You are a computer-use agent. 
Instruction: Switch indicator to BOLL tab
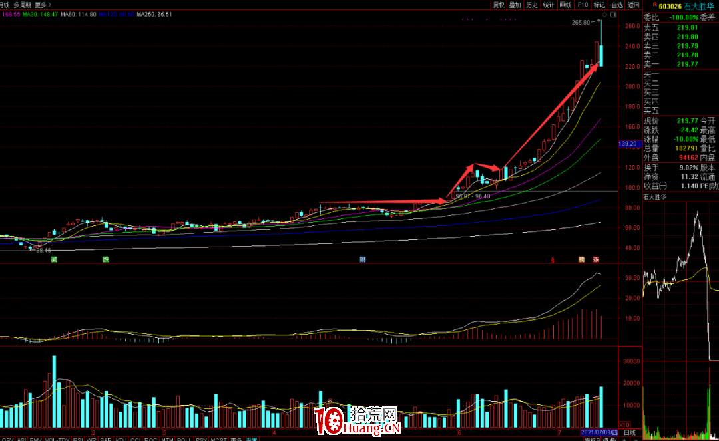pyautogui.click(x=184, y=439)
